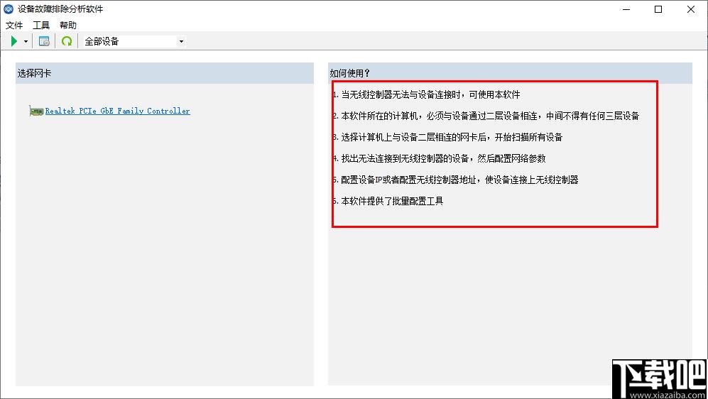Expand the 全部设备 device filter dropdown
This screenshot has height=399, width=708.
[181, 41]
